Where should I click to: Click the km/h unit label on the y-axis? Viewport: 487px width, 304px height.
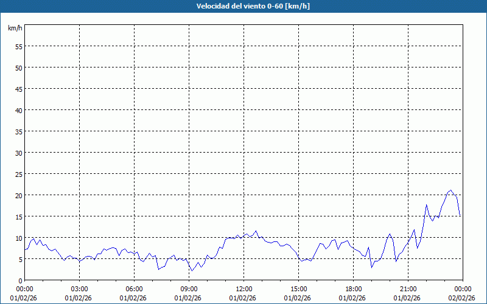[x=15, y=28]
